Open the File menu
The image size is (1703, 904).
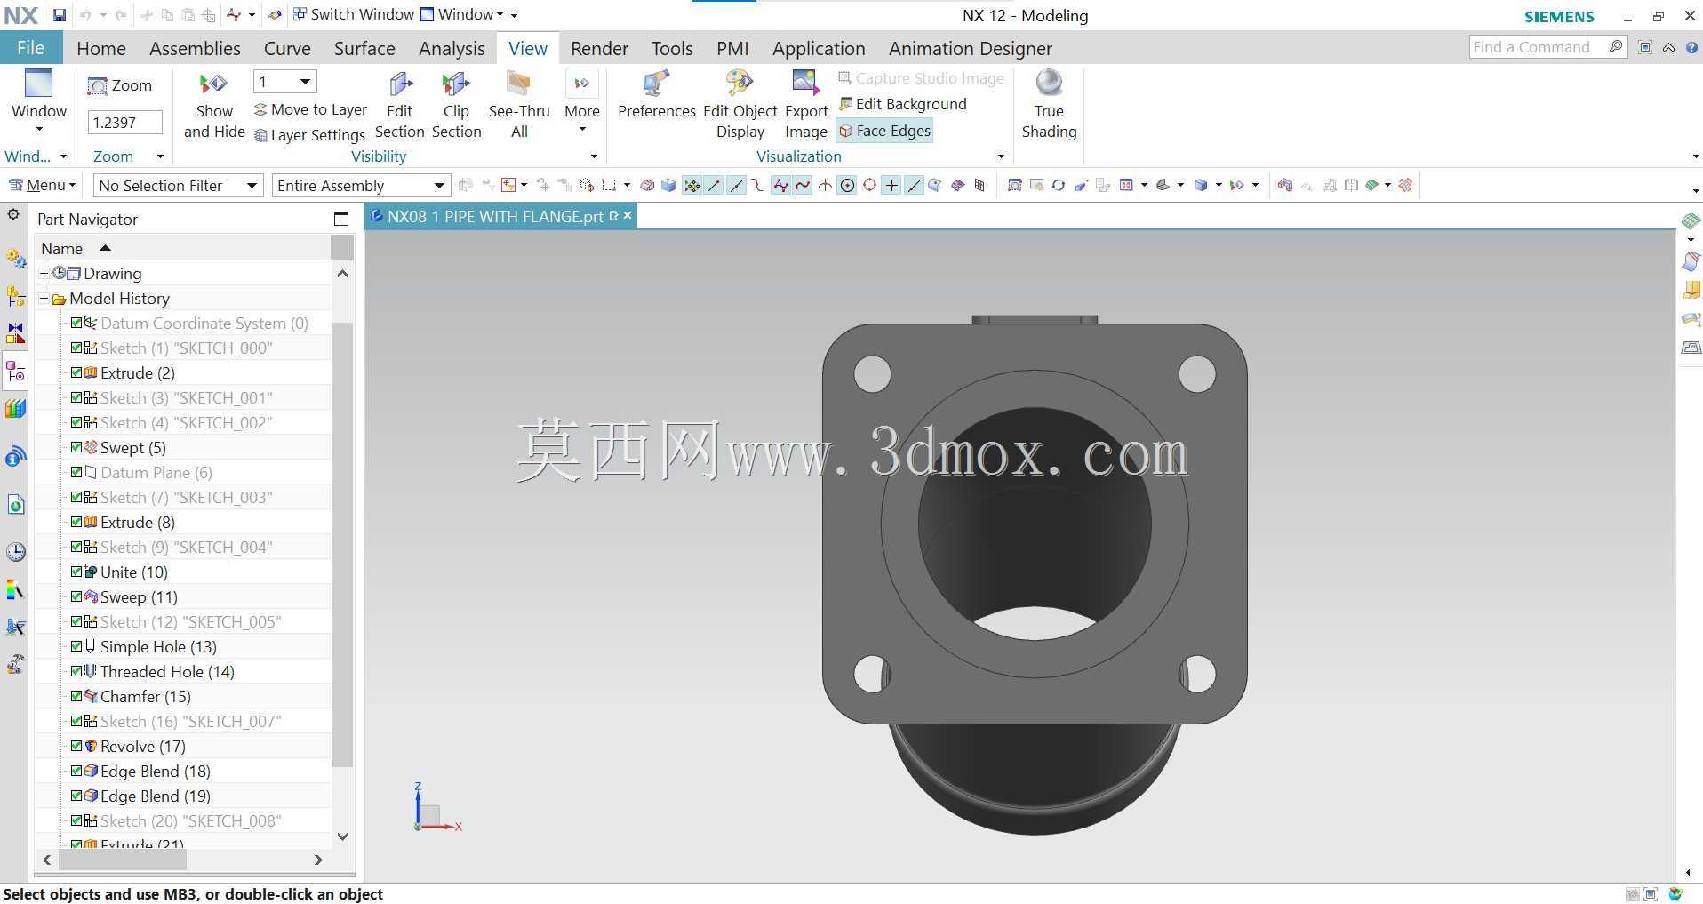coord(31,48)
